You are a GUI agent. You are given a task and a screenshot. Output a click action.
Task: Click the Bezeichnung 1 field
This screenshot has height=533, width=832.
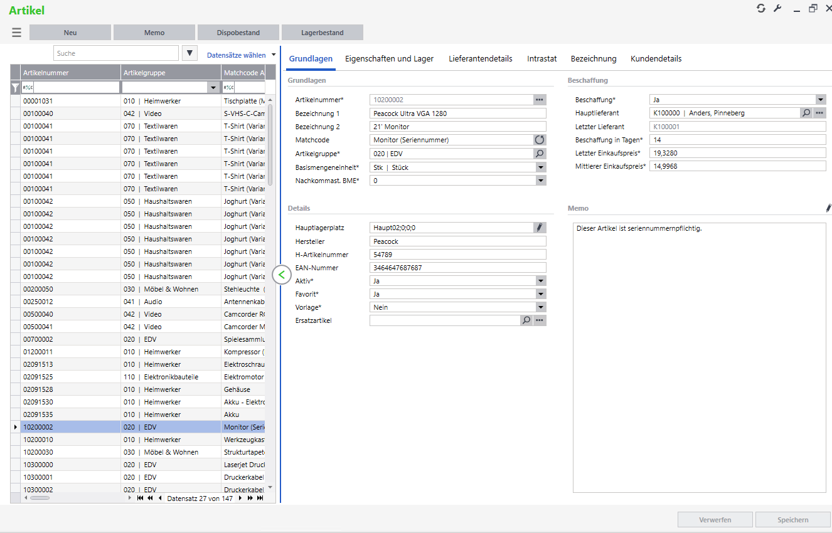(458, 113)
